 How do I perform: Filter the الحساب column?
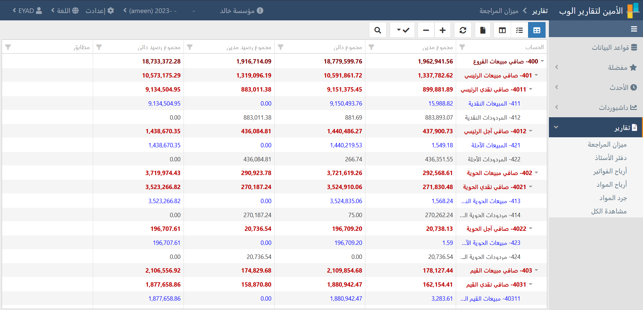[x=462, y=47]
